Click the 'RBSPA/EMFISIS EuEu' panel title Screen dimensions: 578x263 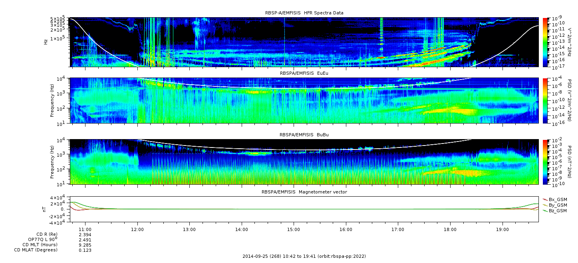(x=304, y=74)
